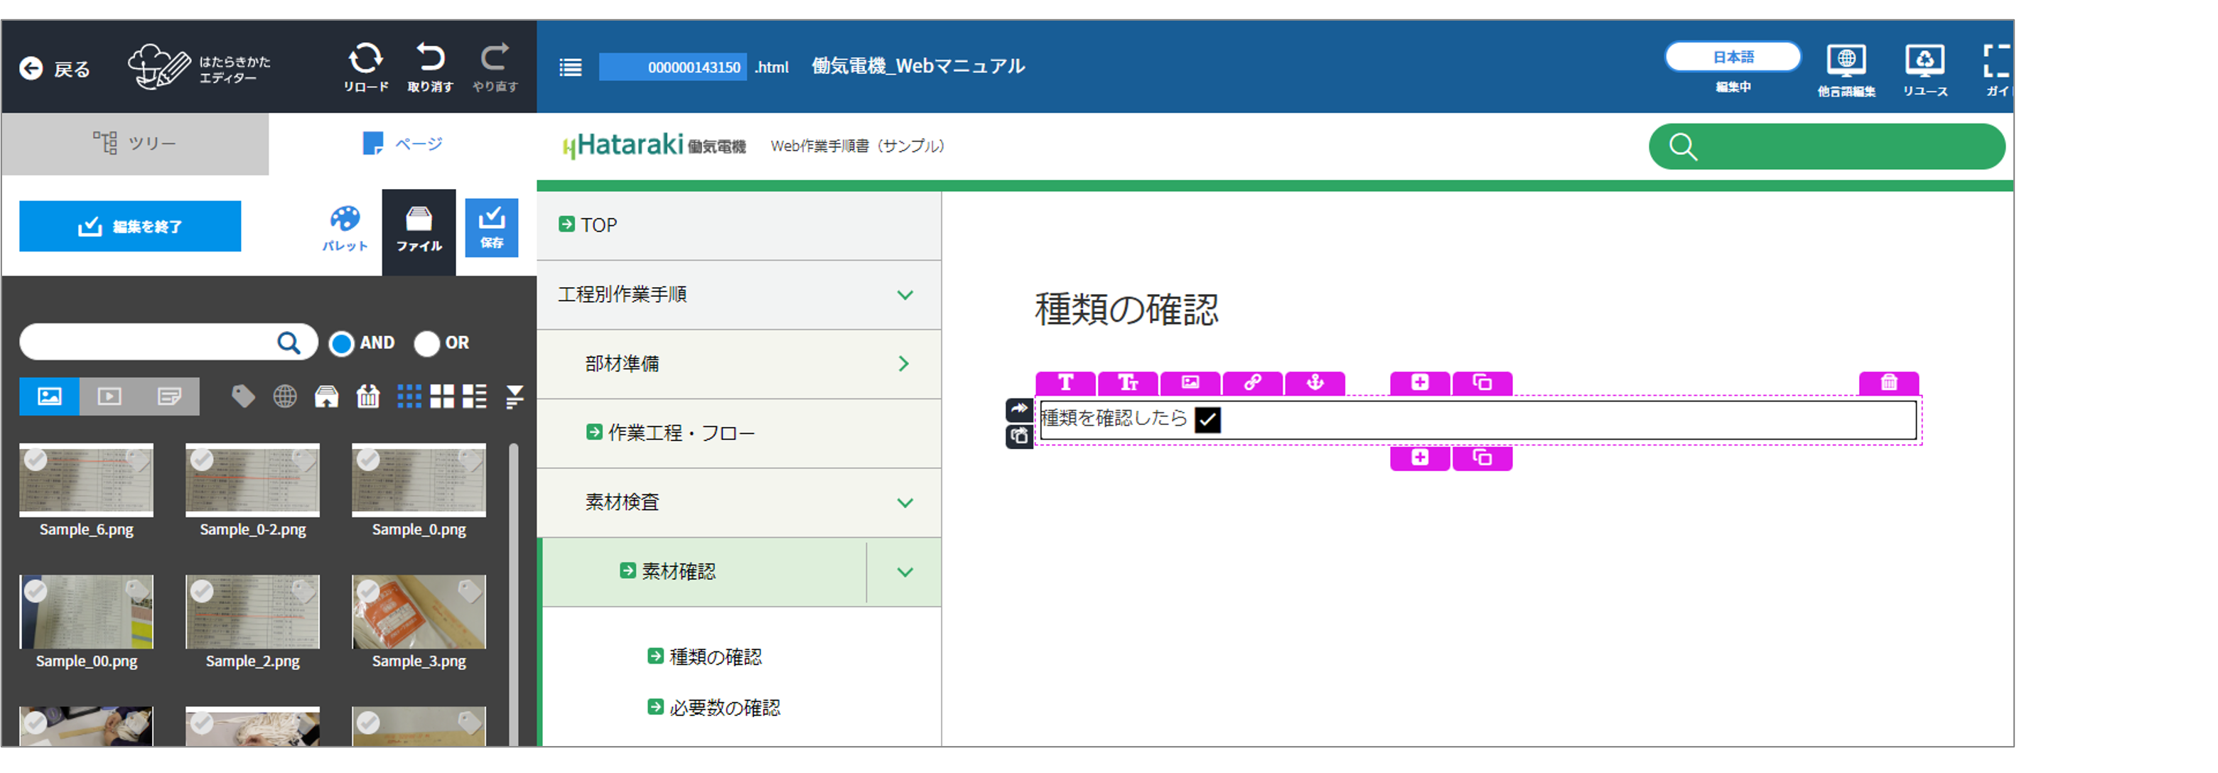This screenshot has width=2218, height=773.
Task: Click the magenta trash delete icon
Action: click(x=1888, y=383)
